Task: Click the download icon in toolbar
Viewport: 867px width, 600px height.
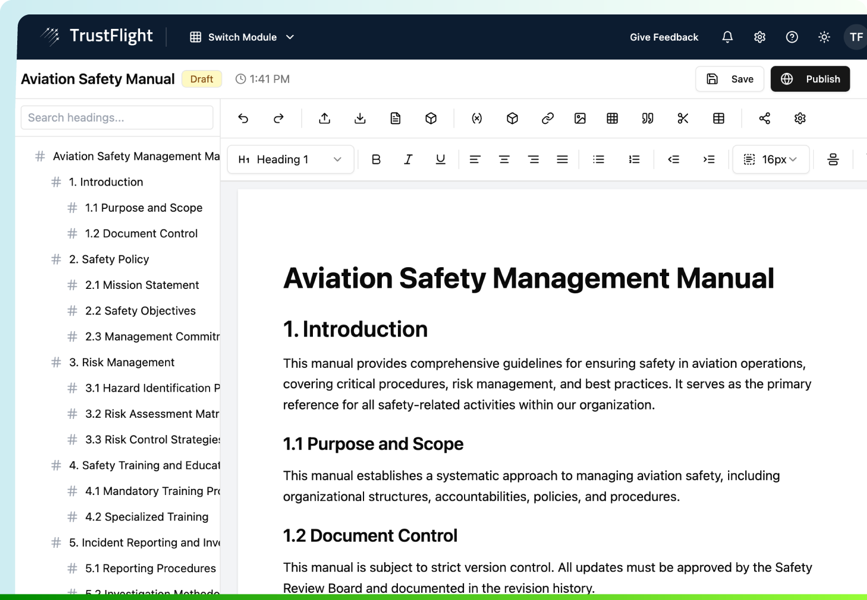Action: pyautogui.click(x=360, y=118)
